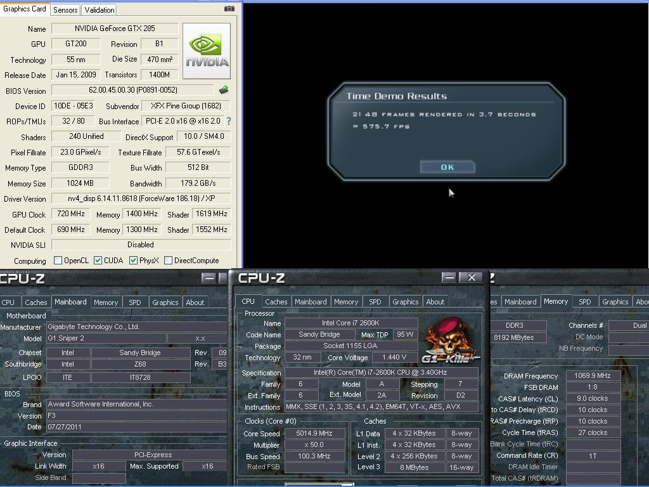Click the Multiplier x 50.0 value

tap(314, 445)
